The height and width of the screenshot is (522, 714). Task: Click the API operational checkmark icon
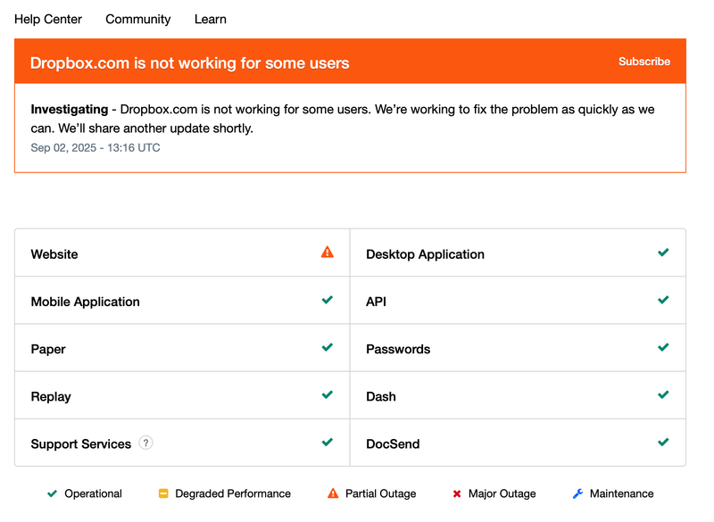[663, 301]
